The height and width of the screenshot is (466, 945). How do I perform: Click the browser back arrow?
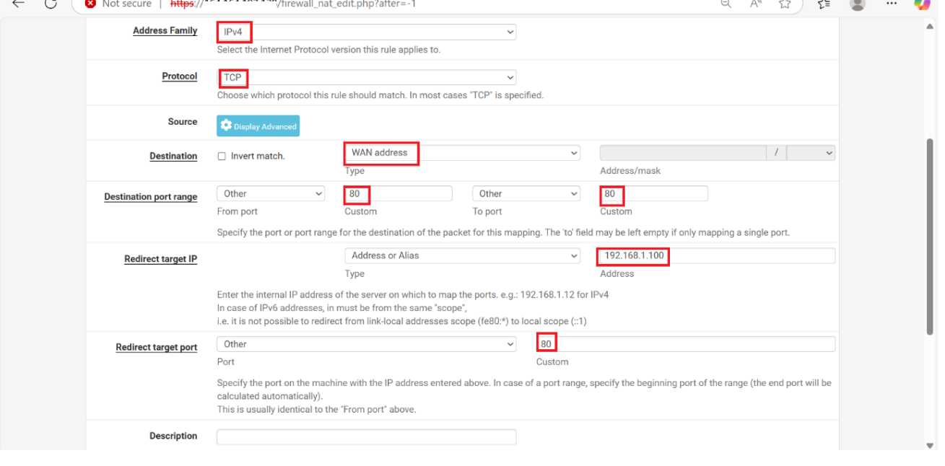coord(18,4)
